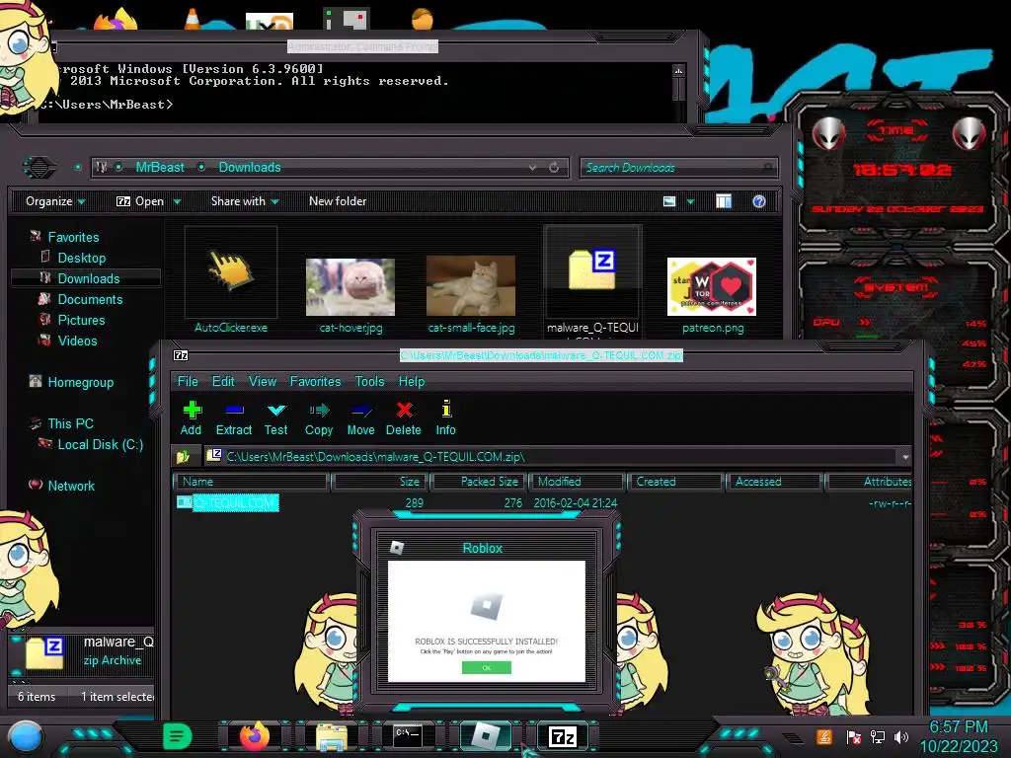Click the 7-Zip Copy button
This screenshot has height=758, width=1011.
click(x=319, y=417)
